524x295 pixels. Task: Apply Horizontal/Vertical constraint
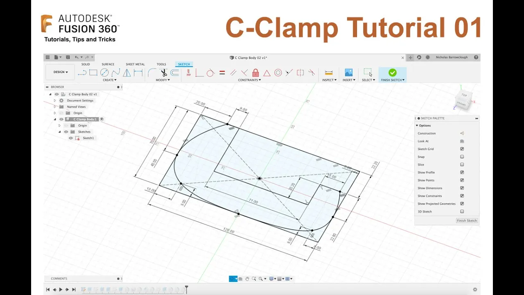click(188, 73)
